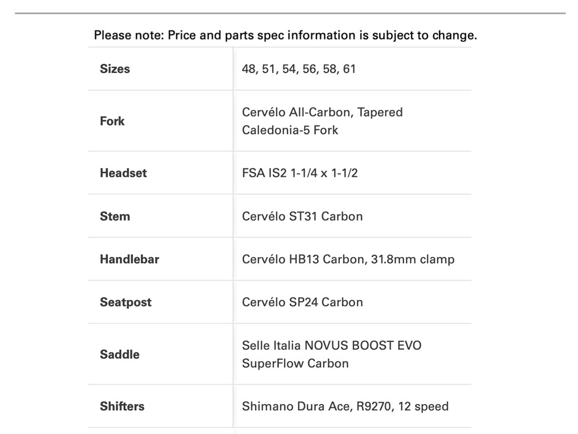Select the Saddle row label
This screenshot has width=578, height=434.
click(x=120, y=354)
